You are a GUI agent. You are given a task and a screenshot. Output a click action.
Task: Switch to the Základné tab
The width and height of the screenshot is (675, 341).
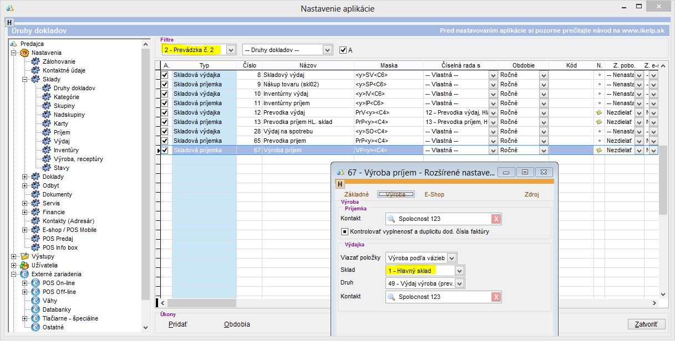356,194
